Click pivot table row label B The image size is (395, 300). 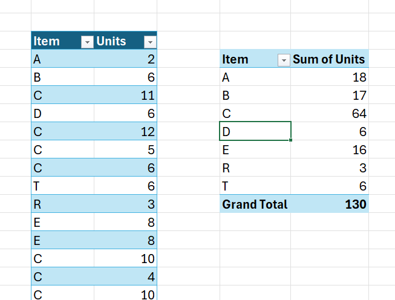(x=255, y=95)
